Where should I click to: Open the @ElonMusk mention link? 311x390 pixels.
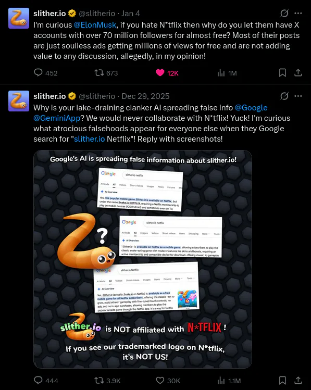pos(95,25)
